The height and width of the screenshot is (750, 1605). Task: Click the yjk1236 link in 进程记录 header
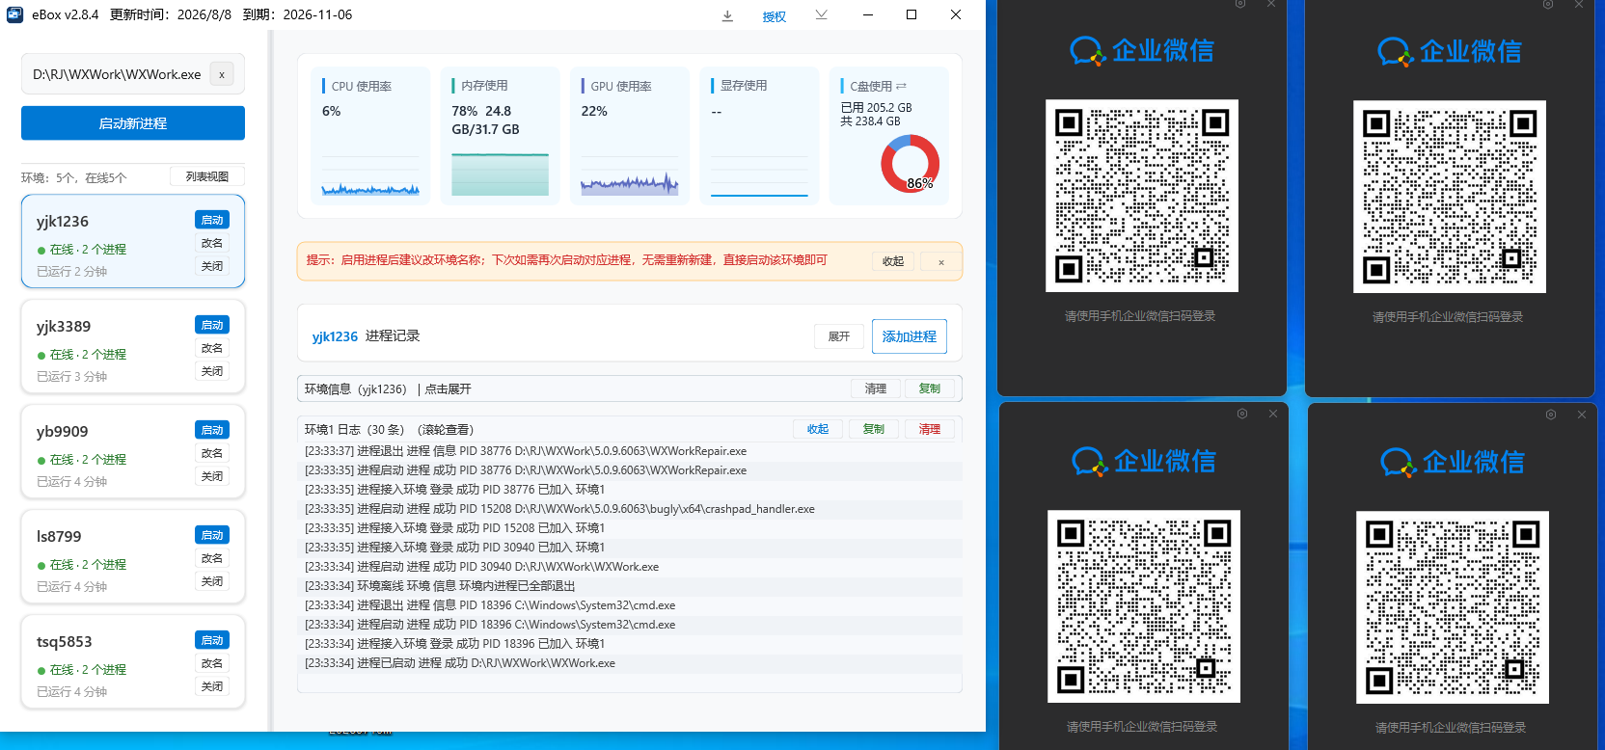[x=335, y=336]
